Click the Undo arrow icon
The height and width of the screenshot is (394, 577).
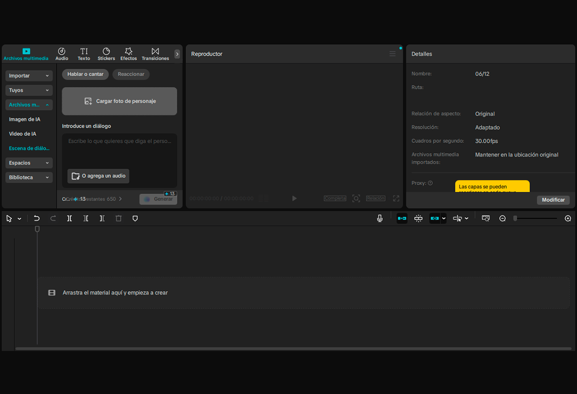click(37, 219)
